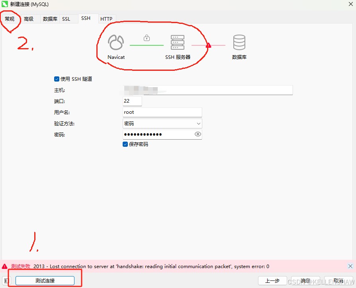Open the 高级 tab
356x288 pixels.
[x=29, y=19]
